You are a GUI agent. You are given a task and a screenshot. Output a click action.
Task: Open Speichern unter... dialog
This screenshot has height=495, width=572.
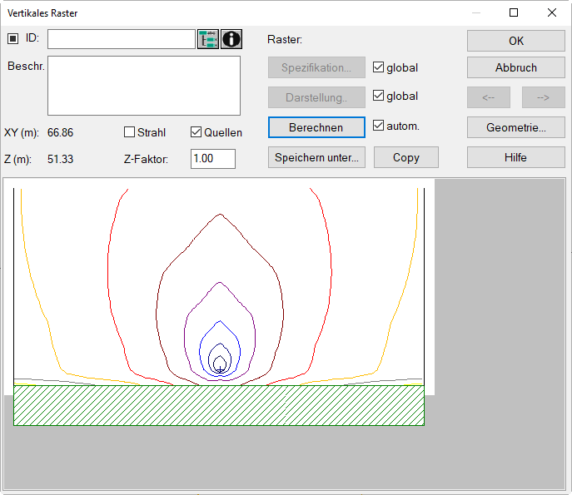pyautogui.click(x=316, y=157)
